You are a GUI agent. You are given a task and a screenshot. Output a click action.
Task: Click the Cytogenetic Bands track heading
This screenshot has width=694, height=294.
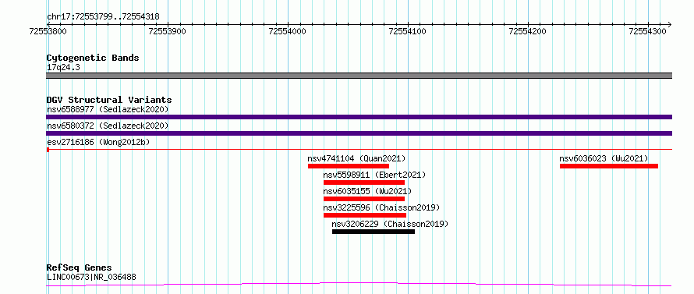[x=93, y=58]
